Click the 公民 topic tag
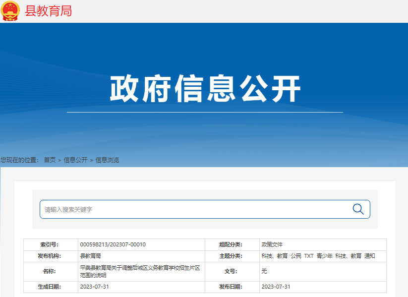The height and width of the screenshot is (297, 408). 296,256
